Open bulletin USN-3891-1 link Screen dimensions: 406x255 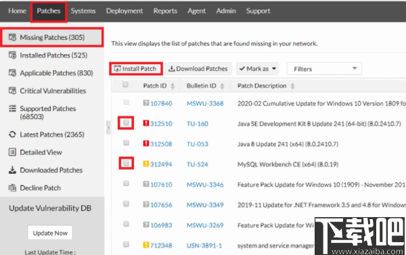pos(204,246)
